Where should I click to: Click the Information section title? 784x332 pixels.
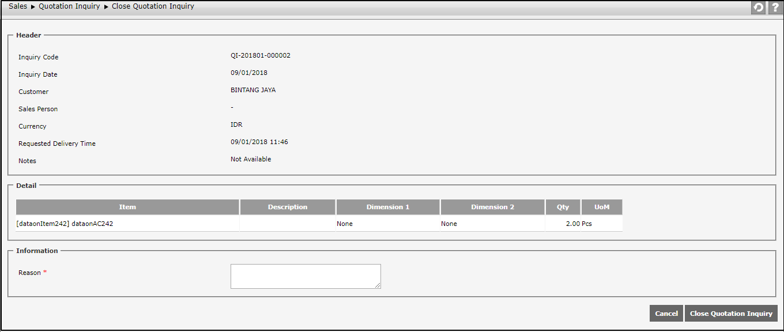[37, 251]
